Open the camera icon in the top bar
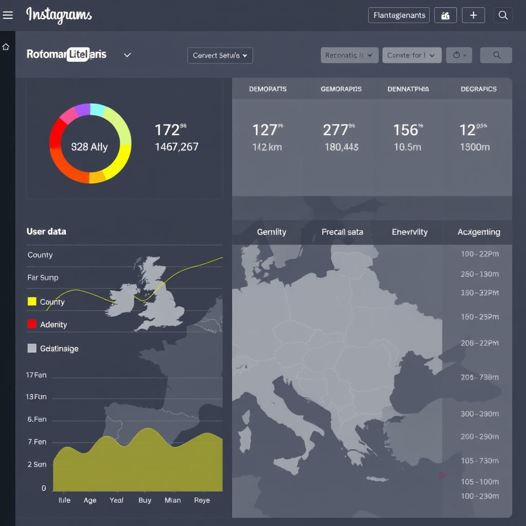This screenshot has width=526, height=526. (445, 15)
